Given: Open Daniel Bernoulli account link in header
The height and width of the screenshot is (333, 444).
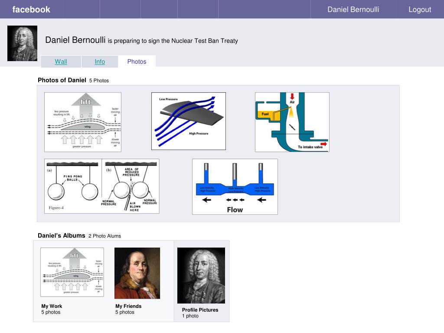Looking at the screenshot, I should 353,10.
